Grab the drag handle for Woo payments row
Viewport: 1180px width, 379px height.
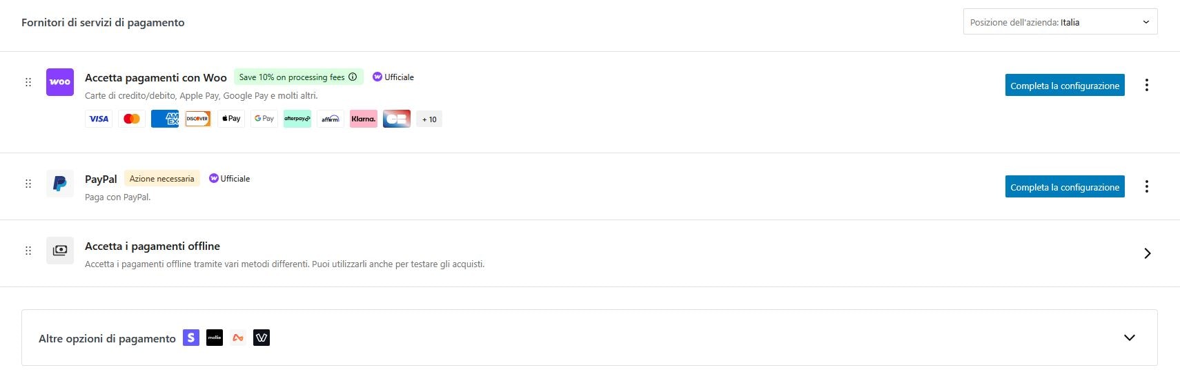pyautogui.click(x=28, y=82)
